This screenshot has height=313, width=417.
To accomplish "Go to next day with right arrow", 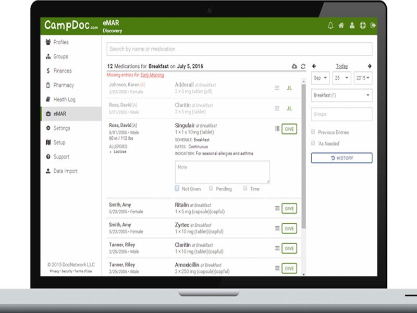I will pyautogui.click(x=370, y=66).
